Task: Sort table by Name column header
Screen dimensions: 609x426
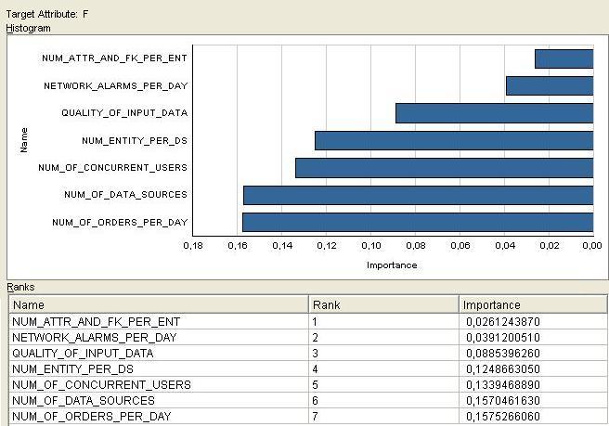Action: point(158,304)
